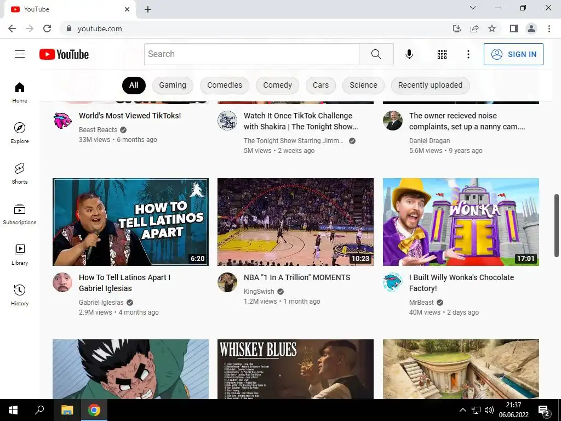This screenshot has height=421, width=561.
Task: Open notification center in taskbar
Action: tap(544, 410)
